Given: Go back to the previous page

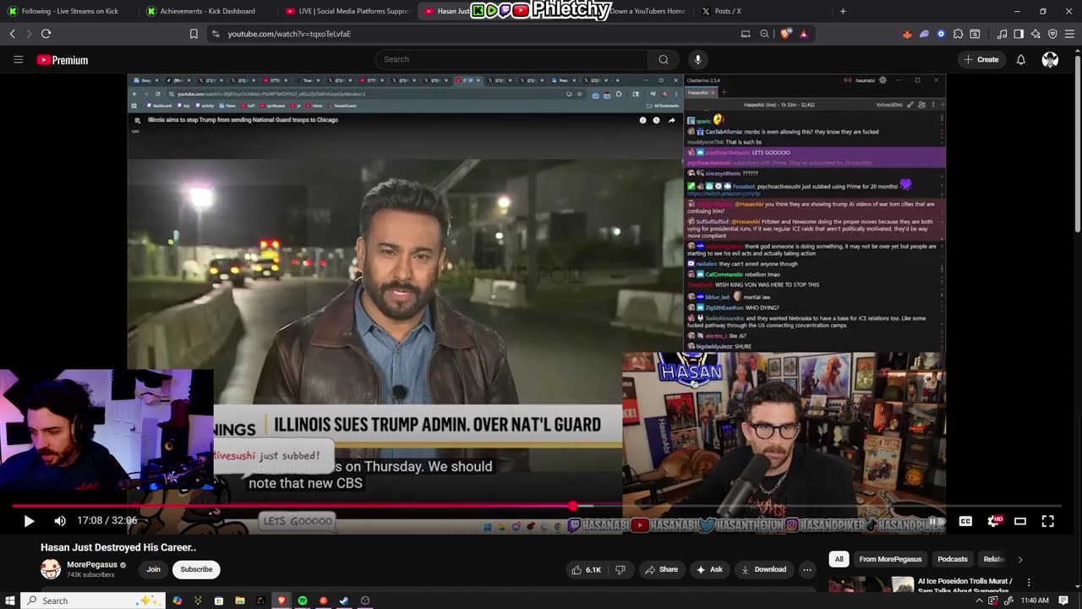Looking at the screenshot, I should click(x=12, y=34).
